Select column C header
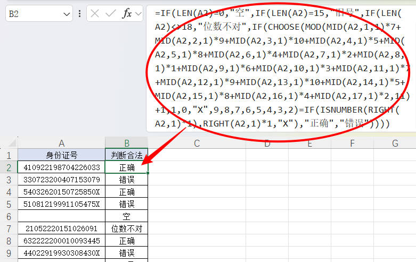The image size is (416, 262). [197, 143]
